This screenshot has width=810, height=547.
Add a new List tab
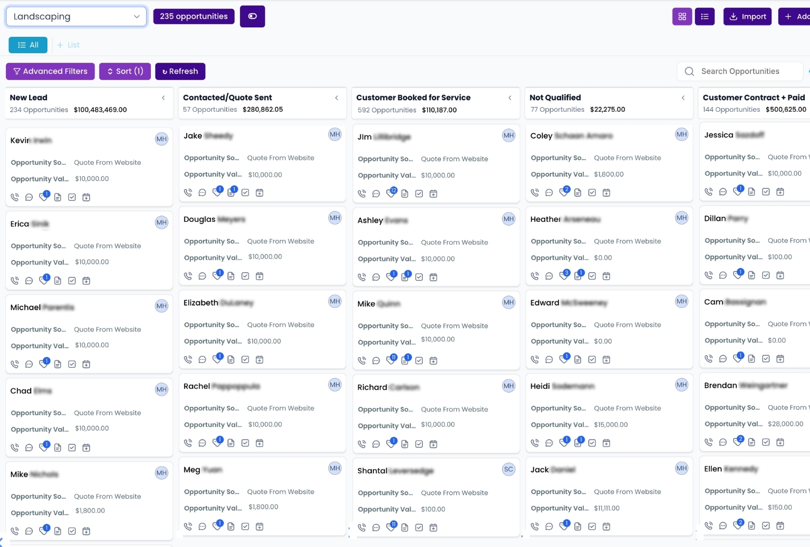pyautogui.click(x=68, y=45)
